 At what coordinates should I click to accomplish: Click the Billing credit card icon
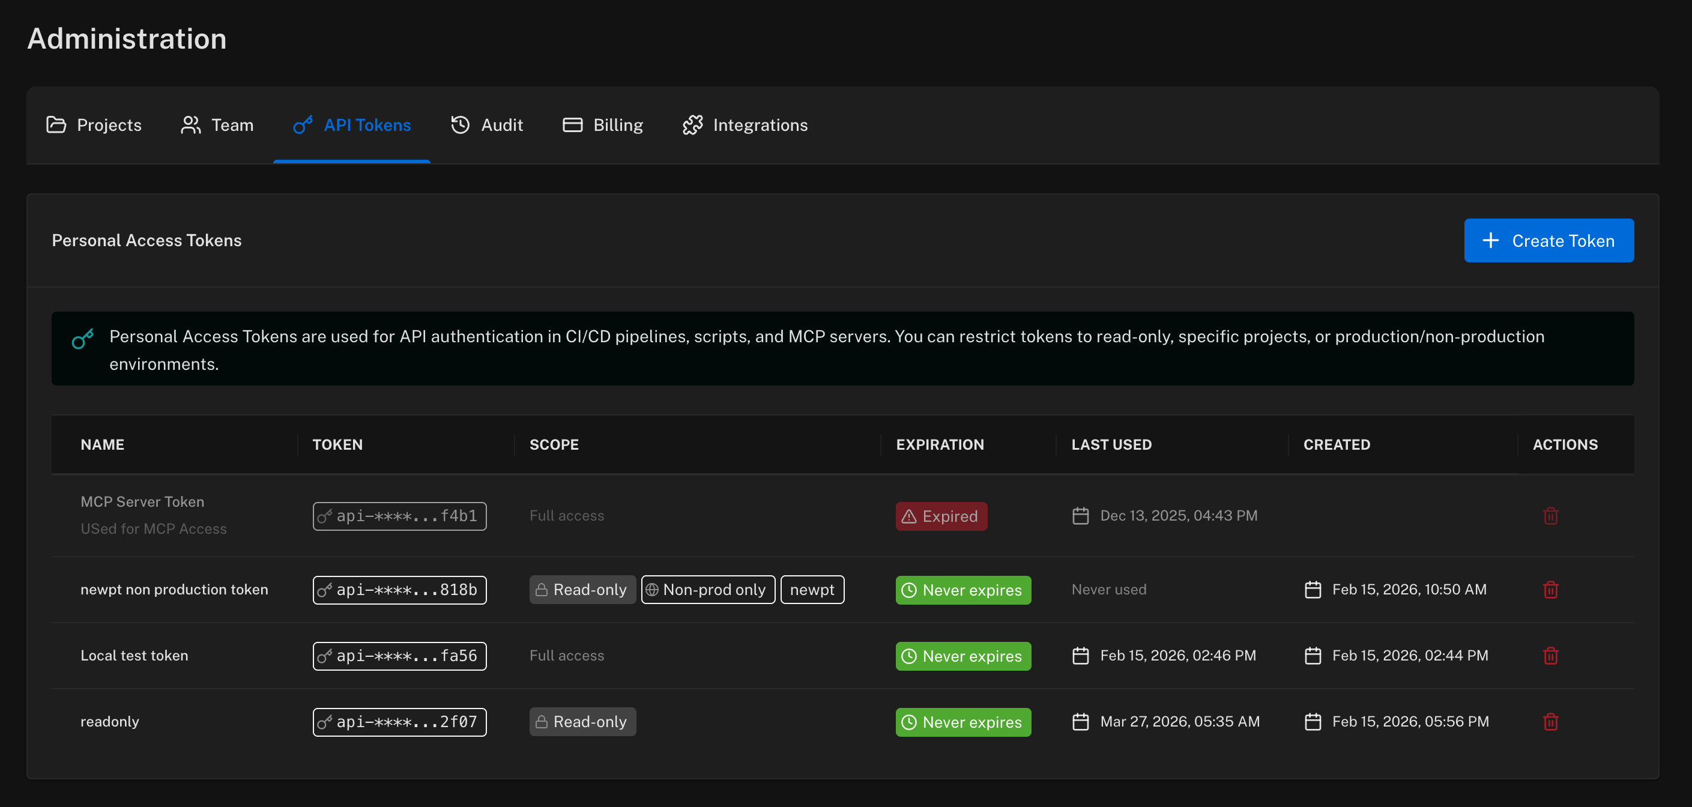click(572, 125)
